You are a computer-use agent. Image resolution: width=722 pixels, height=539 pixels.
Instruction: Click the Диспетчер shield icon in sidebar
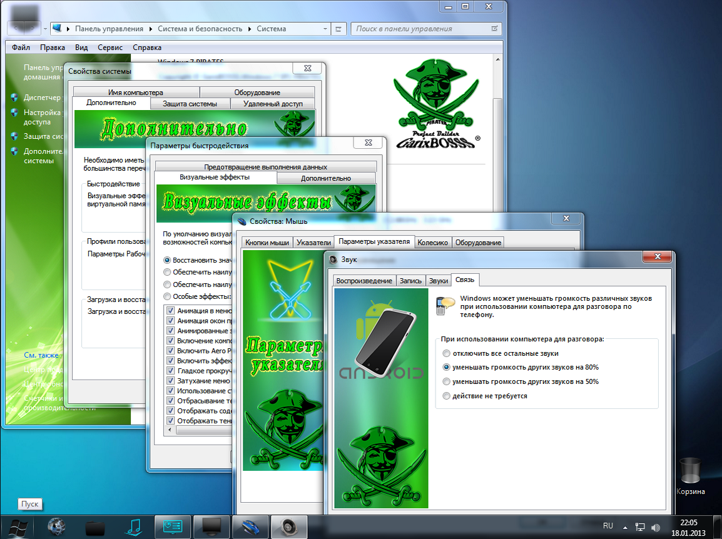click(15, 98)
